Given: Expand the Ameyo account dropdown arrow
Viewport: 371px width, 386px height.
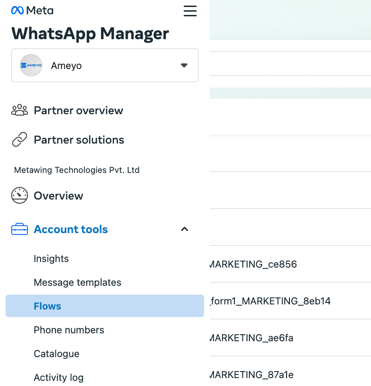Looking at the screenshot, I should click(184, 65).
